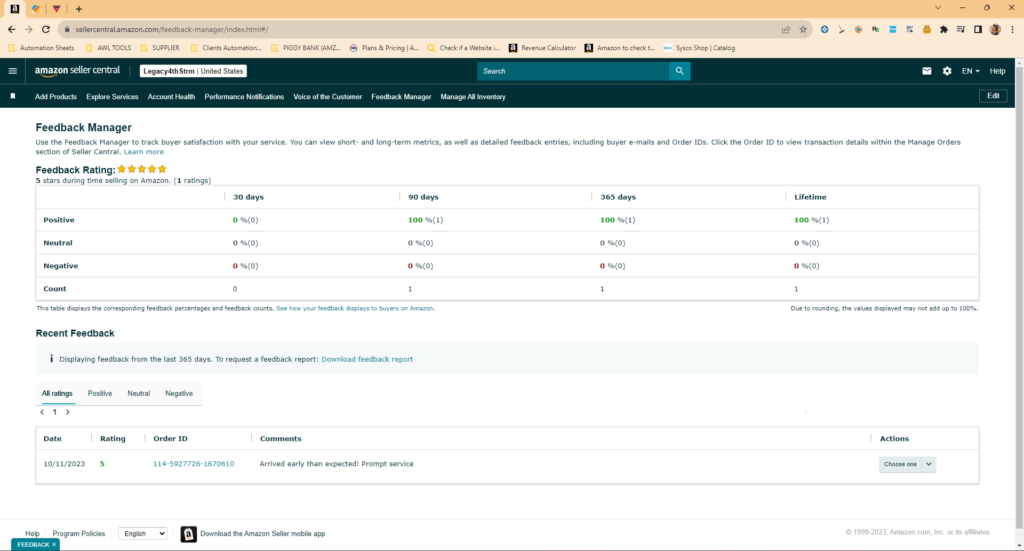Open the SUPPLIER bookmark folder
Viewport: 1024px width, 551px height.
(160, 48)
